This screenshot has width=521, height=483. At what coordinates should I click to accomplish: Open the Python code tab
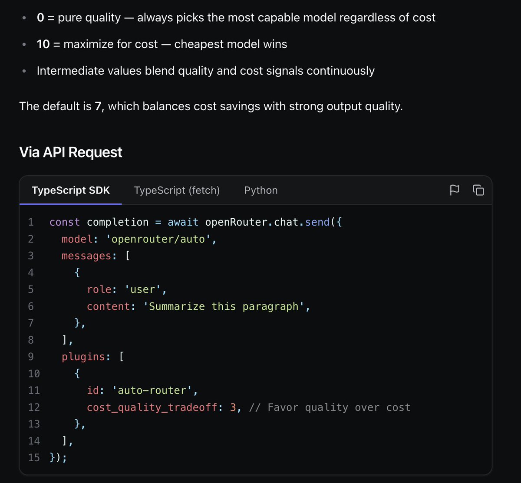[x=261, y=190]
